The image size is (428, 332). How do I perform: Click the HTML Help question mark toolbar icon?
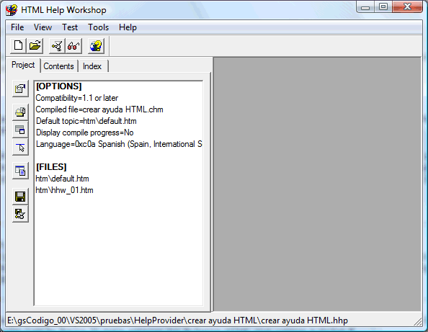click(96, 45)
